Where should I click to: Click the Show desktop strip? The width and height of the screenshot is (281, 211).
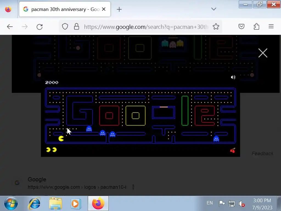(x=279, y=204)
